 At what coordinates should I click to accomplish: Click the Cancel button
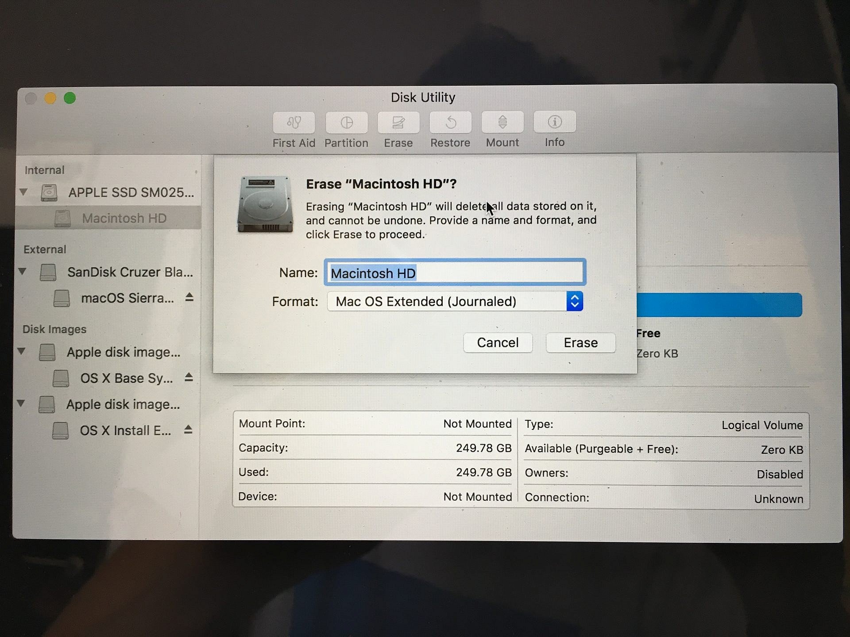[x=498, y=342]
